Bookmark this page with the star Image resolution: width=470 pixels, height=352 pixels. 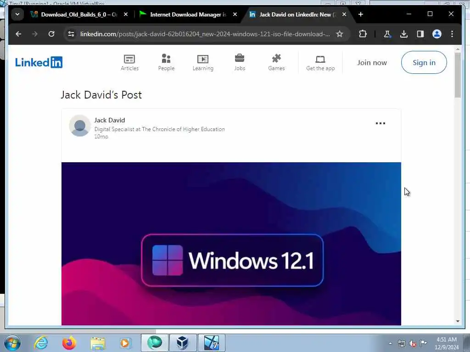pos(339,34)
